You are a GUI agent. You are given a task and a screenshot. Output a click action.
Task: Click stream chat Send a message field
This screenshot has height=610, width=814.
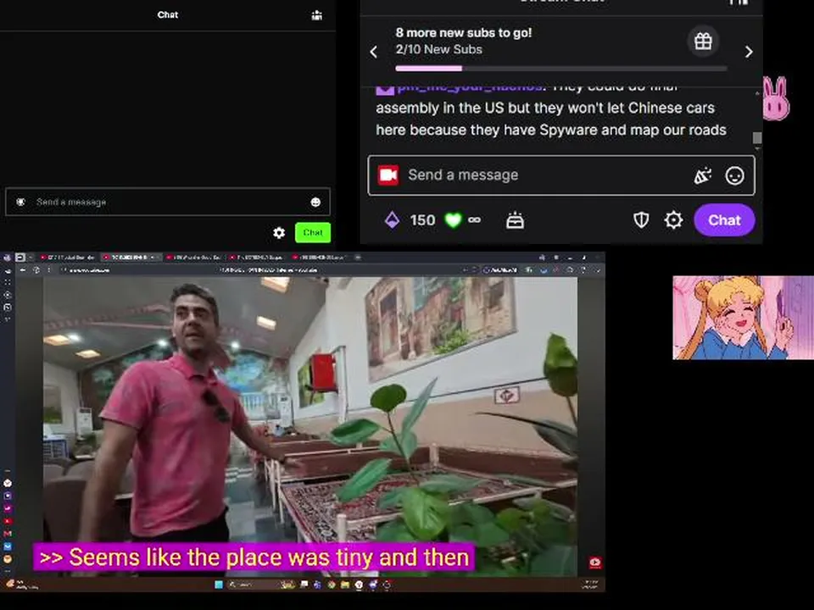pyautogui.click(x=561, y=175)
